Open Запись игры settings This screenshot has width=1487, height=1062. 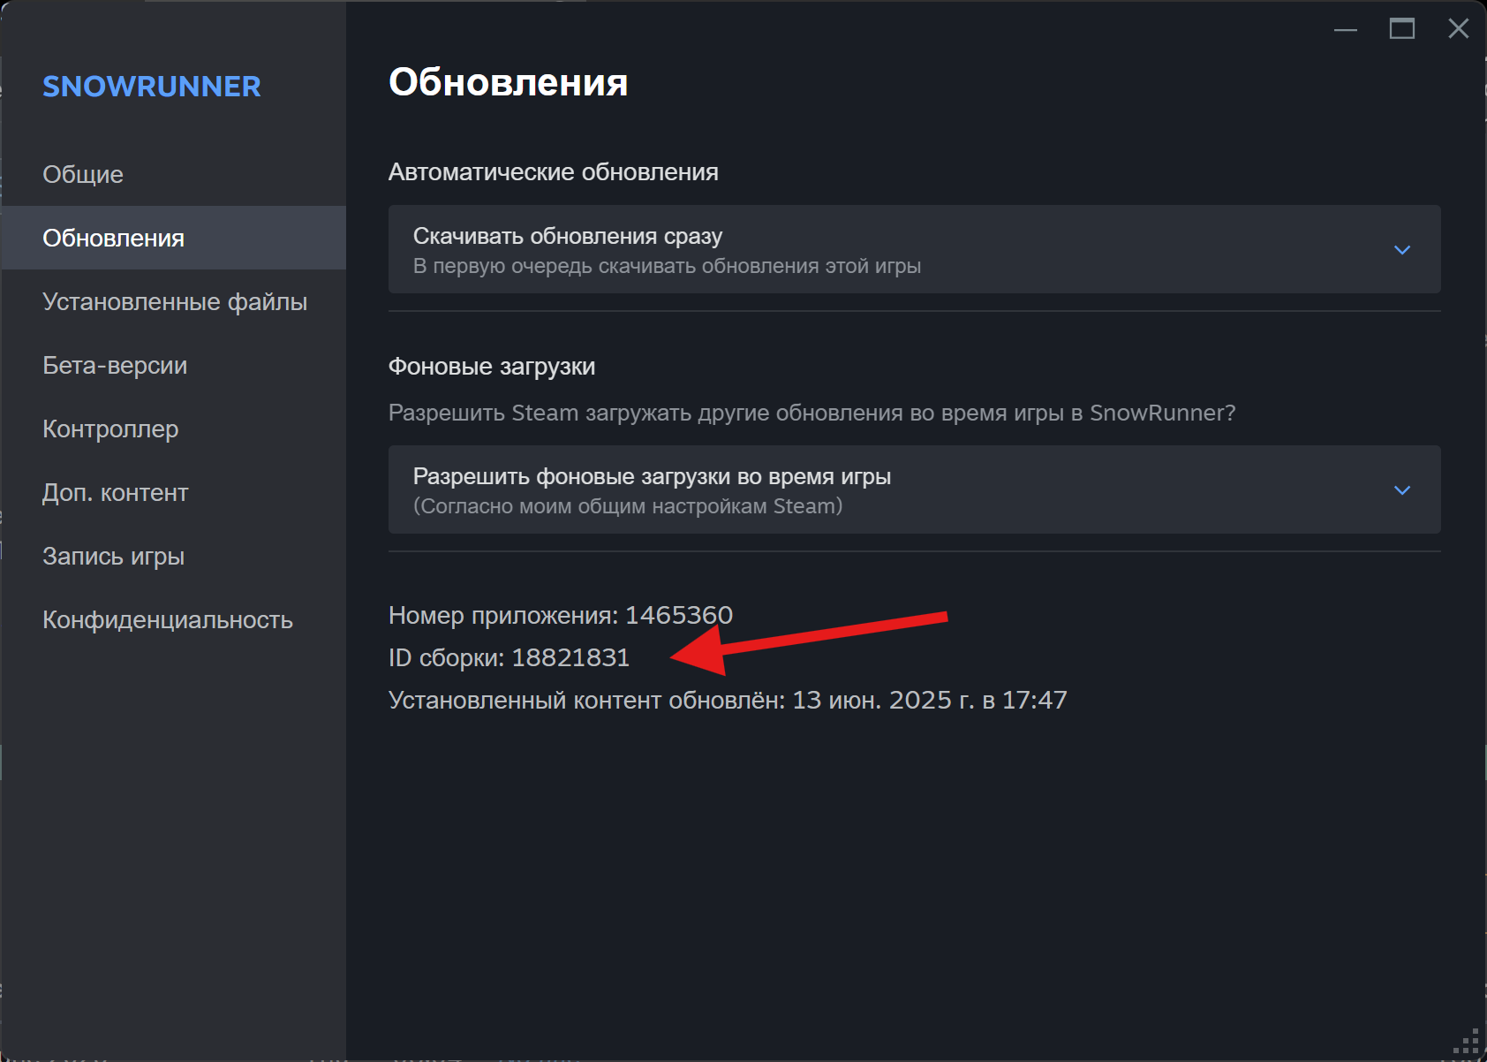[x=173, y=556]
